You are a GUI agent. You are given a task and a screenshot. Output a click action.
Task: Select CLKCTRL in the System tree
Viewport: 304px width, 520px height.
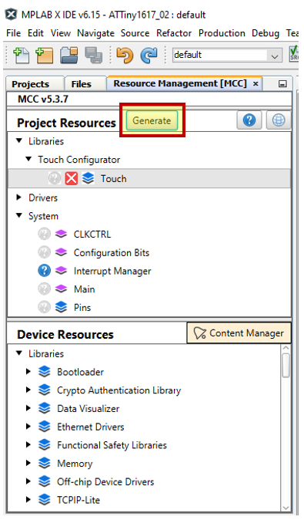point(92,234)
